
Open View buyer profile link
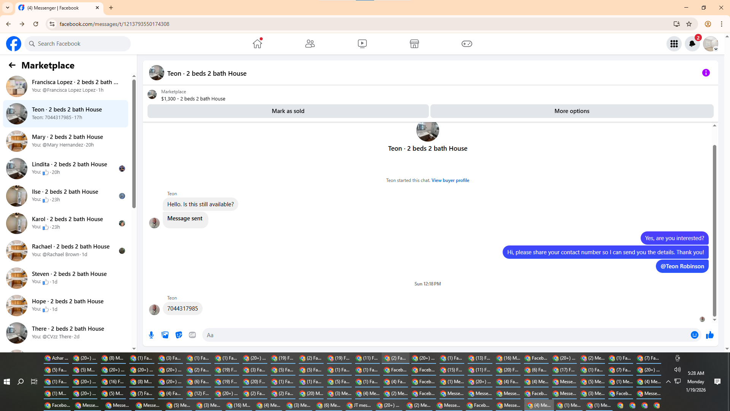pos(450,180)
